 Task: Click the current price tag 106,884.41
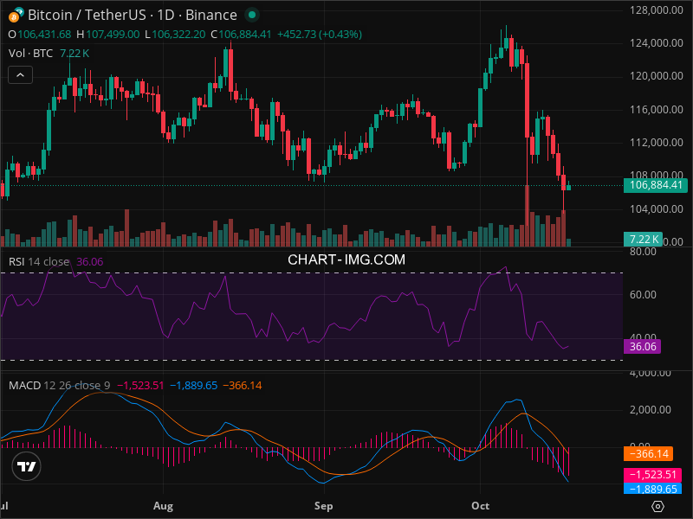pos(657,185)
